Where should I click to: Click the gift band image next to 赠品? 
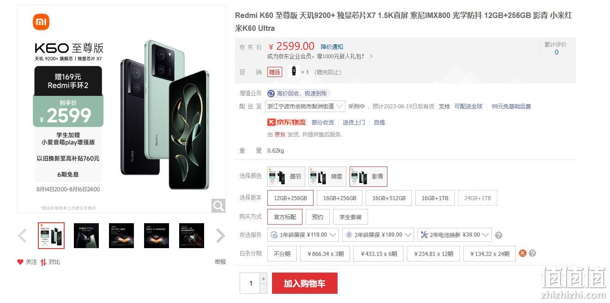(294, 71)
